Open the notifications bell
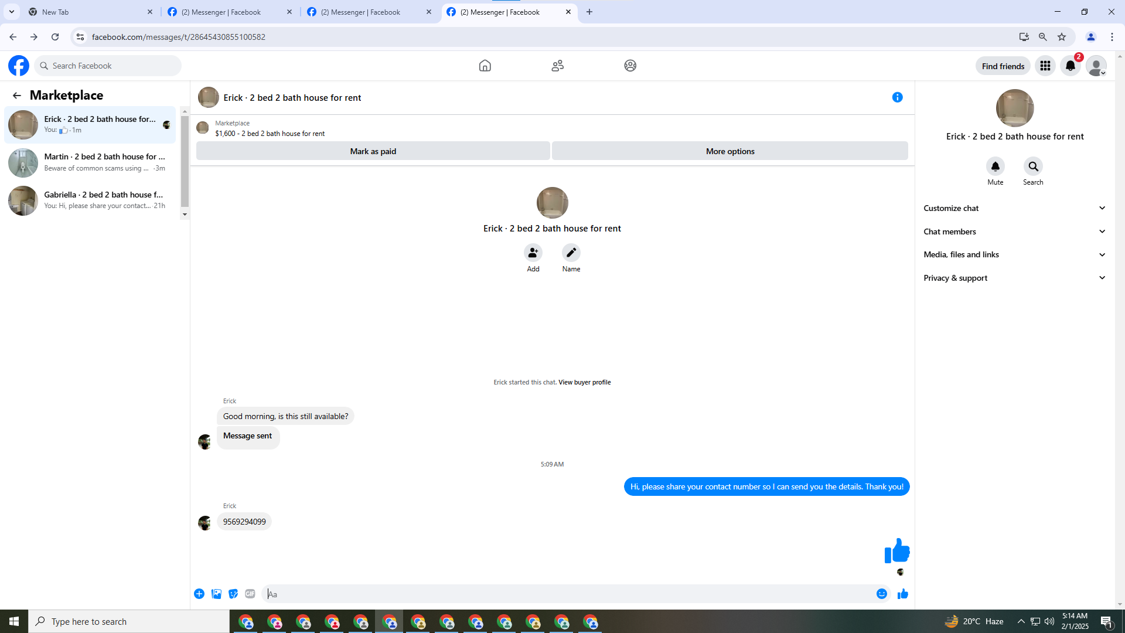The height and width of the screenshot is (633, 1125). click(1070, 66)
